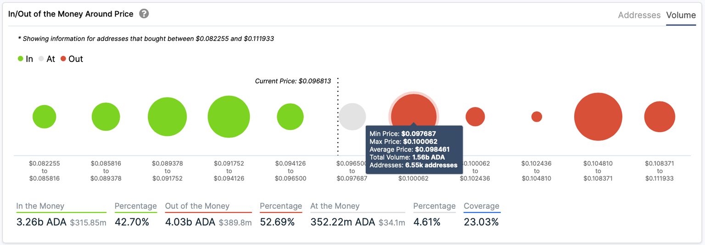Toggle the red Out legend item
This screenshot has width=705, height=245.
72,59
